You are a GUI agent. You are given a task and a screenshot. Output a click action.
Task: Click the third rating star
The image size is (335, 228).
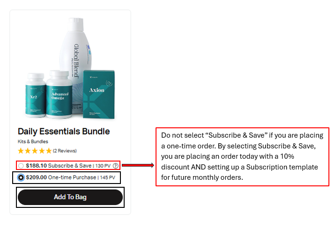point(35,151)
